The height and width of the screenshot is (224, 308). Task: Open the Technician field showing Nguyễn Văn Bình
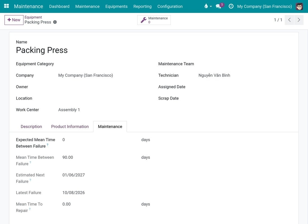point(245,75)
